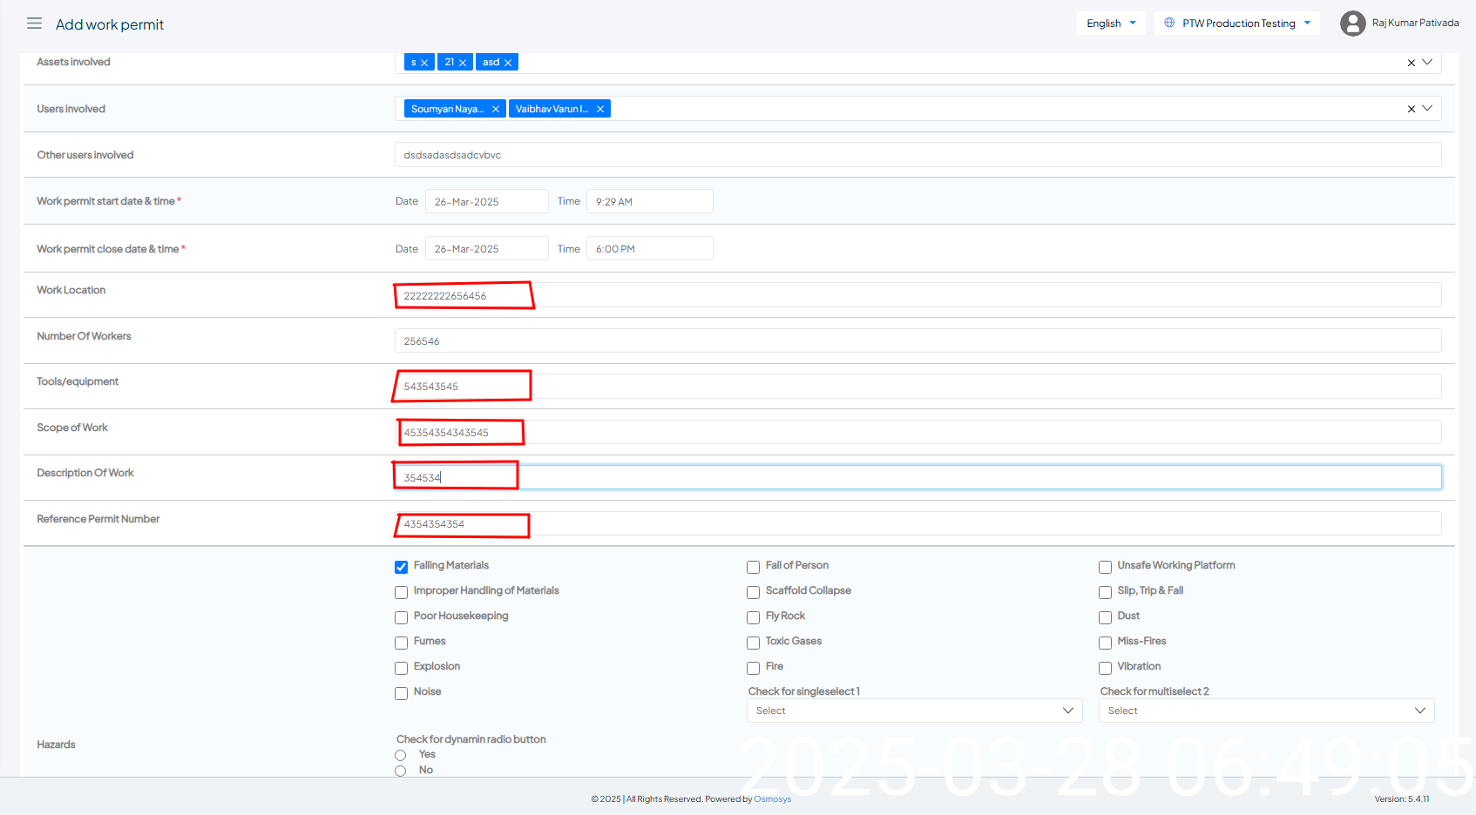The width and height of the screenshot is (1476, 815).
Task: Click the Number Of Workers input field
Action: click(917, 341)
